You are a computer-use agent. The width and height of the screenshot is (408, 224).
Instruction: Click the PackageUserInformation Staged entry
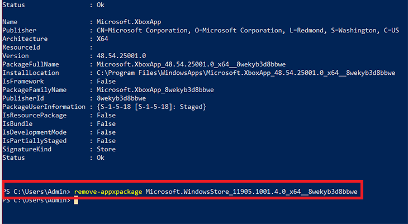point(151,107)
